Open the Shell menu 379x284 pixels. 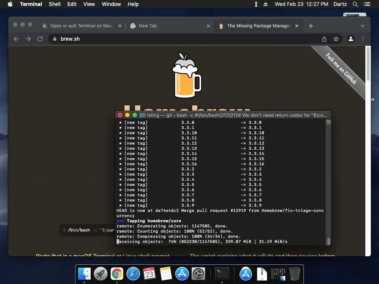55,4
